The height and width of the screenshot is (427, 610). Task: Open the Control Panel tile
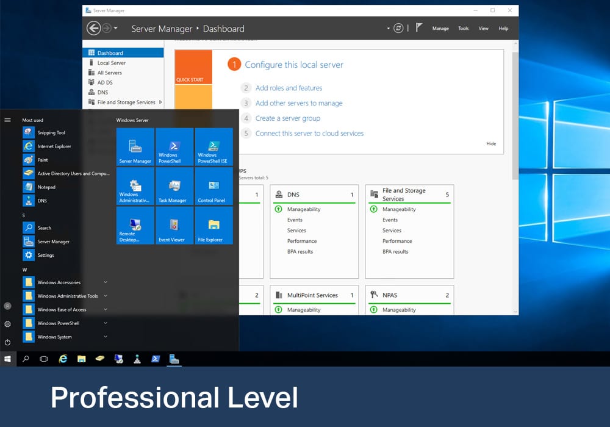pyautogui.click(x=213, y=186)
